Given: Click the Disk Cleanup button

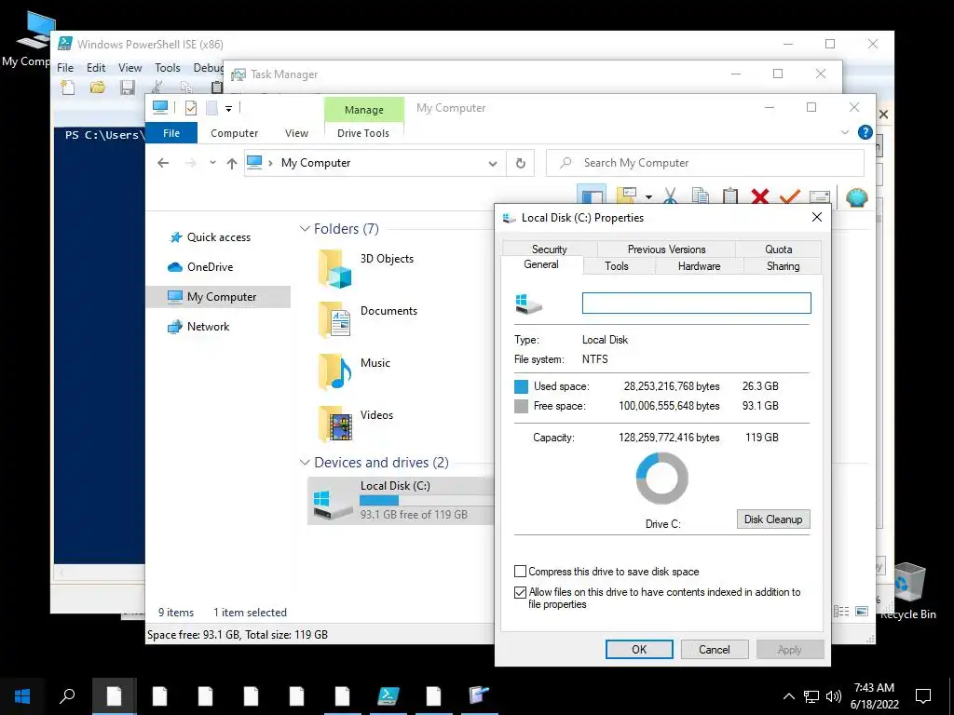Looking at the screenshot, I should [773, 519].
